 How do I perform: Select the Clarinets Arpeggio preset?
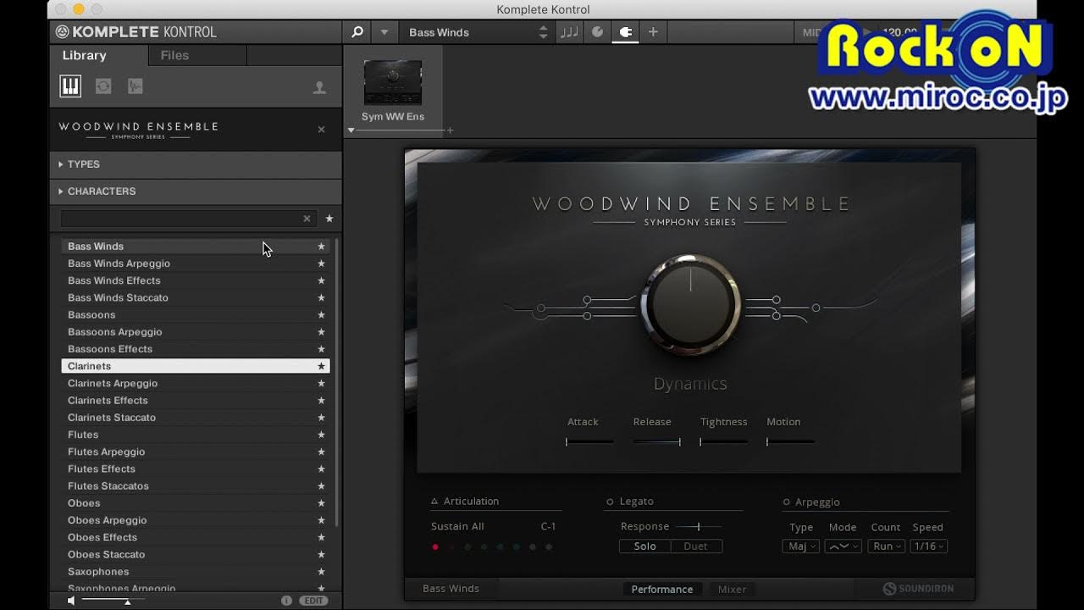pos(196,383)
